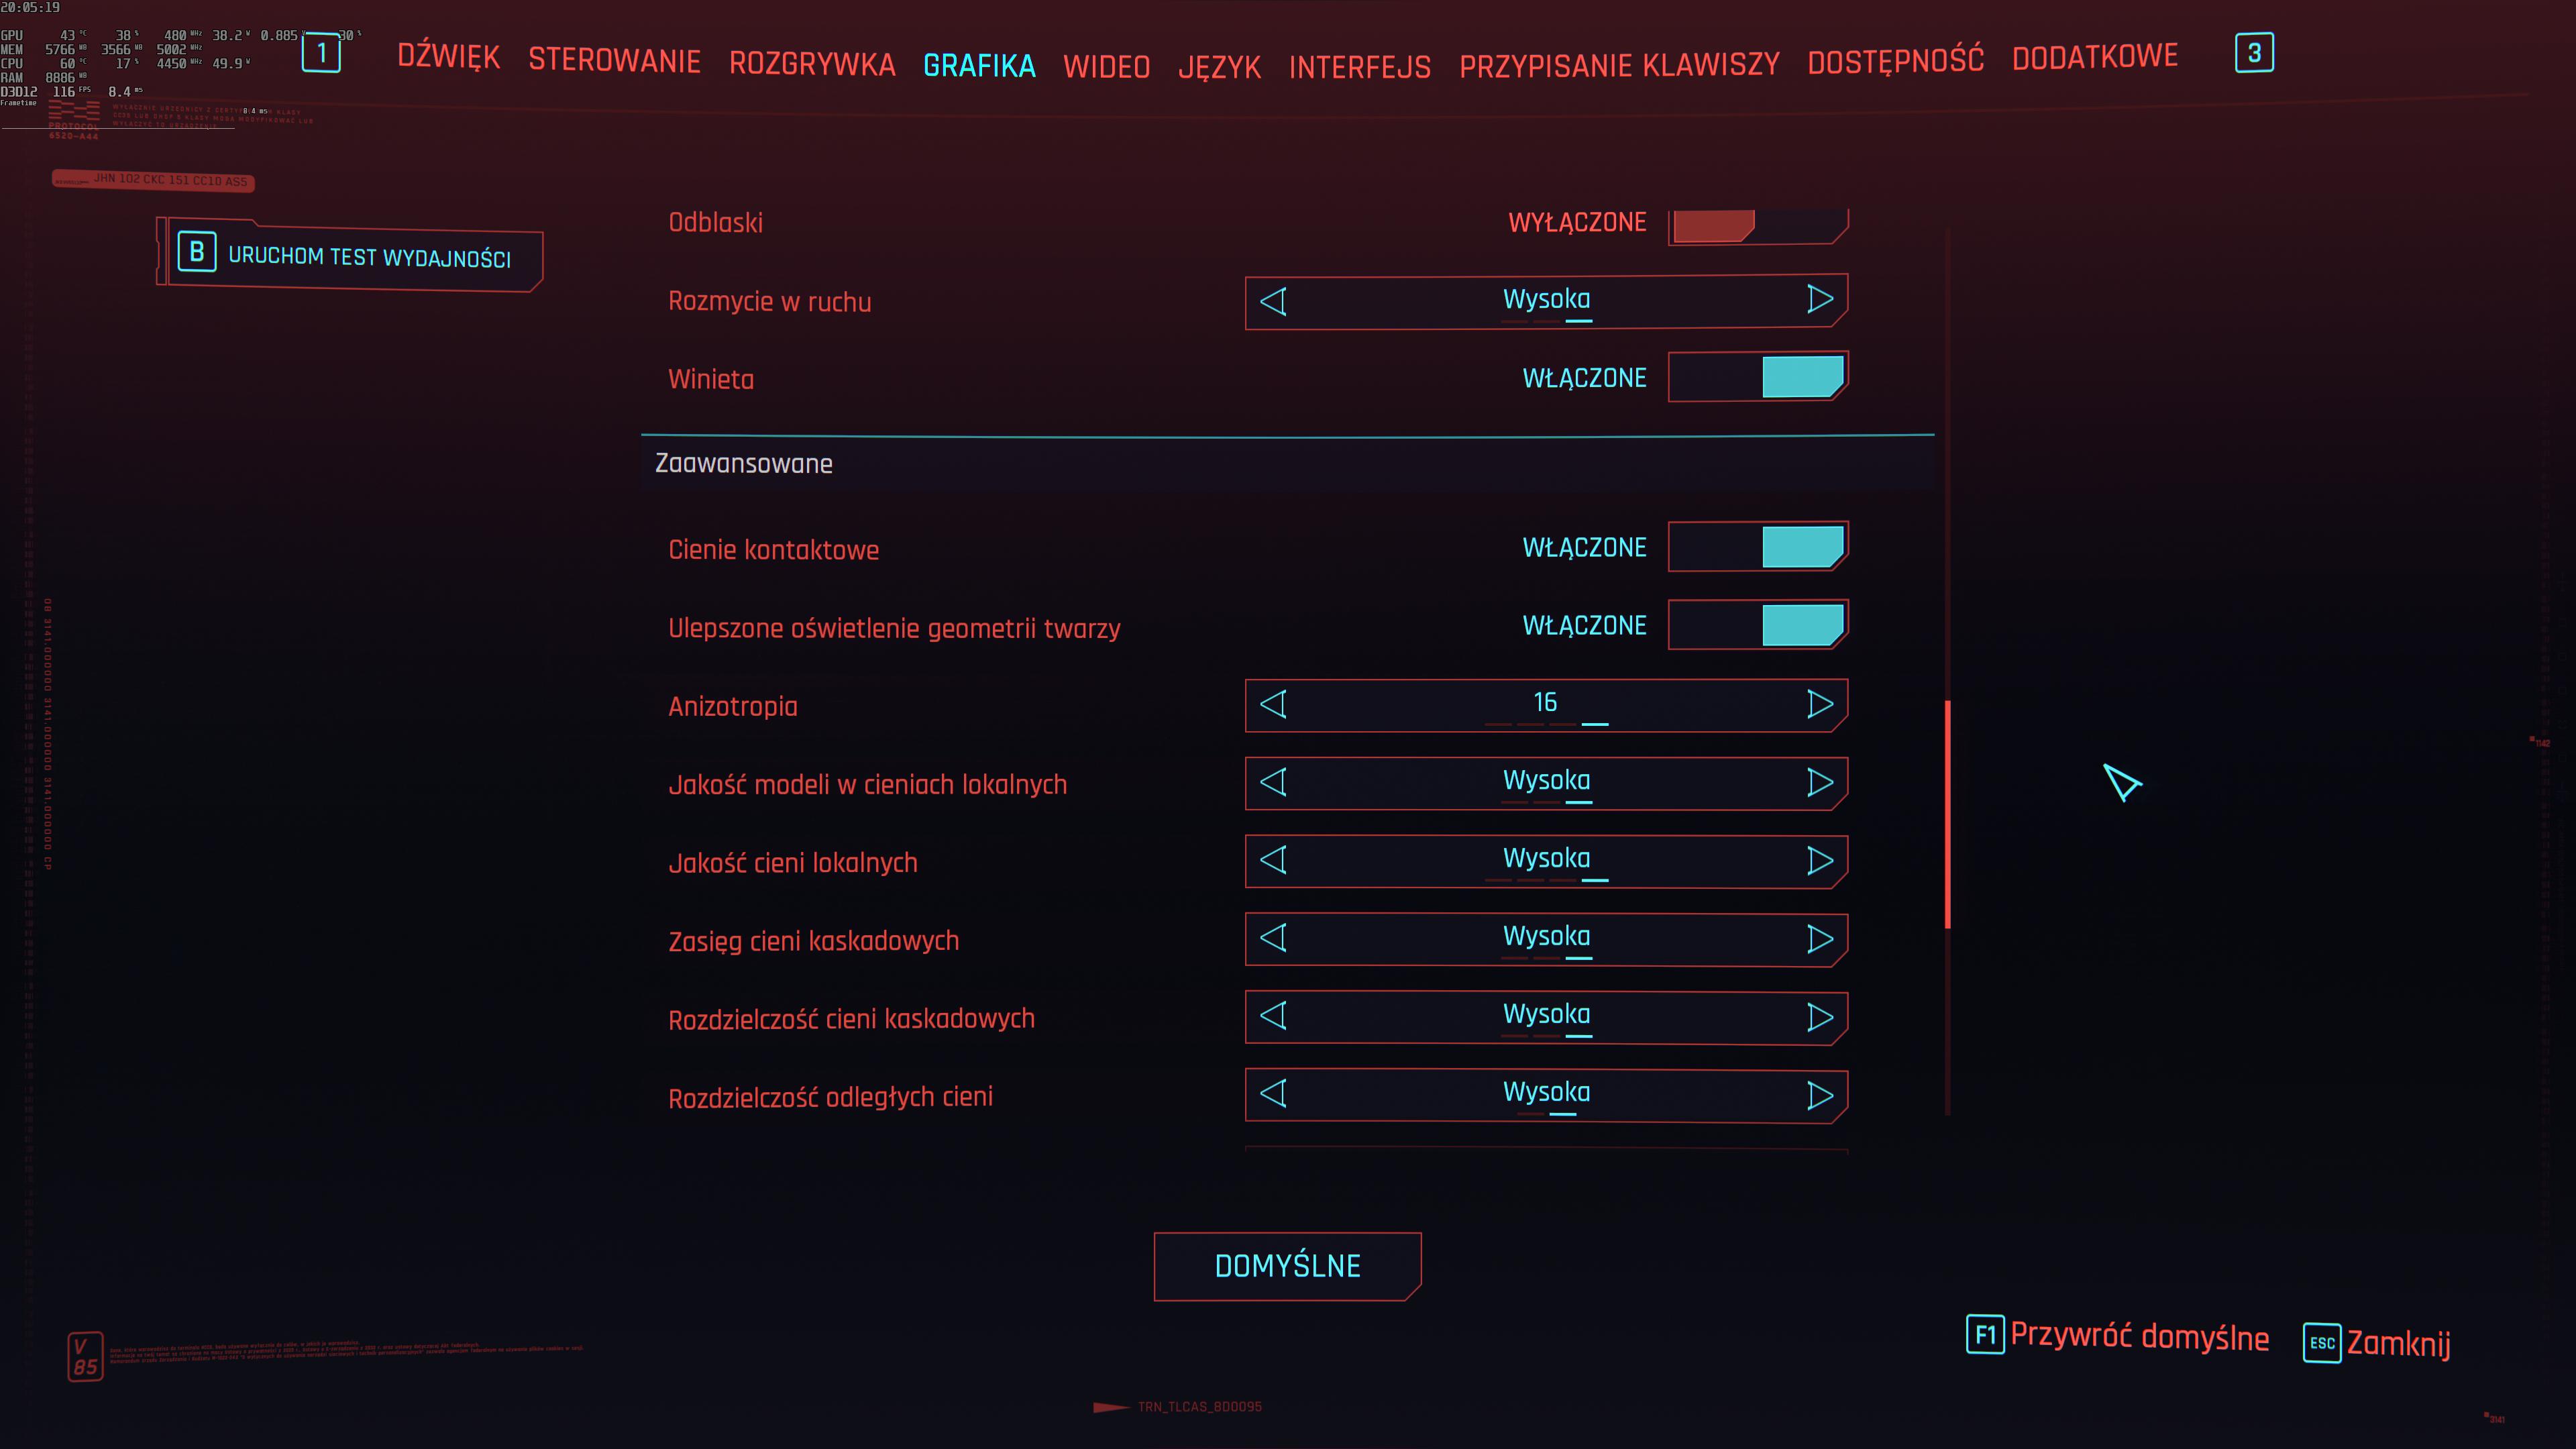2576x1449 pixels.
Task: Click Zamknij to close settings
Action: point(2398,1343)
